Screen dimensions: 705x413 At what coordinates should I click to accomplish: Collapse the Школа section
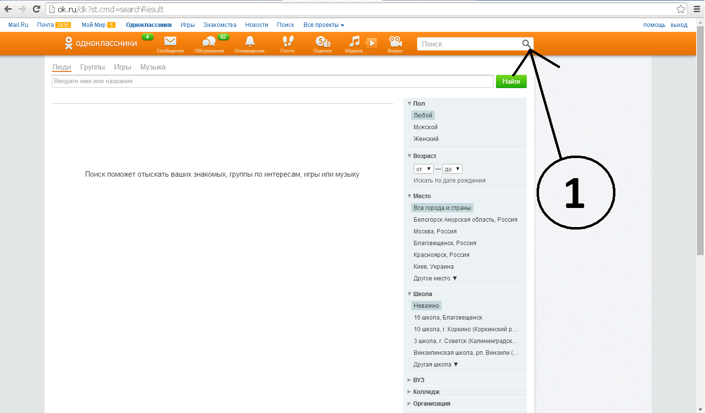(x=420, y=294)
